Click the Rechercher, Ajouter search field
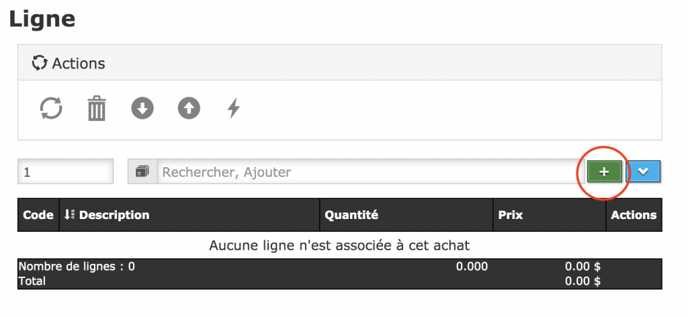The image size is (688, 317). tap(366, 172)
